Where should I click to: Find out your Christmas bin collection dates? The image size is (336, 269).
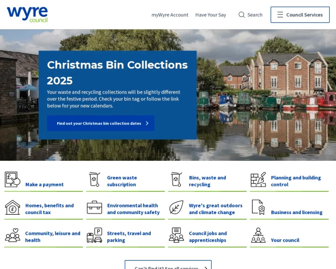click(x=101, y=123)
